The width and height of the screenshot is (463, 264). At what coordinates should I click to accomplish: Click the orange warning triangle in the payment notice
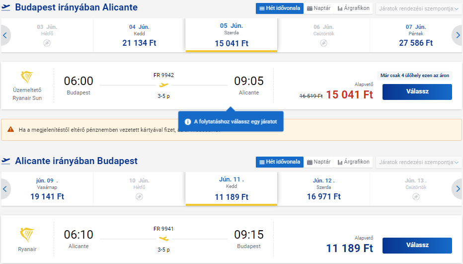[10, 130]
